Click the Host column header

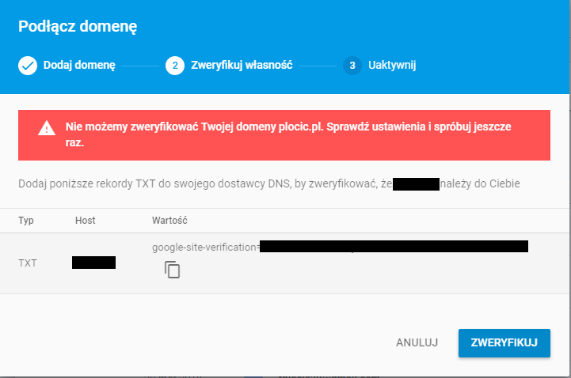[x=86, y=221]
